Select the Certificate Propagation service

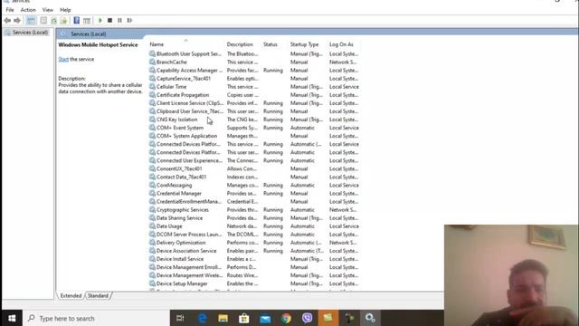(254, 95)
